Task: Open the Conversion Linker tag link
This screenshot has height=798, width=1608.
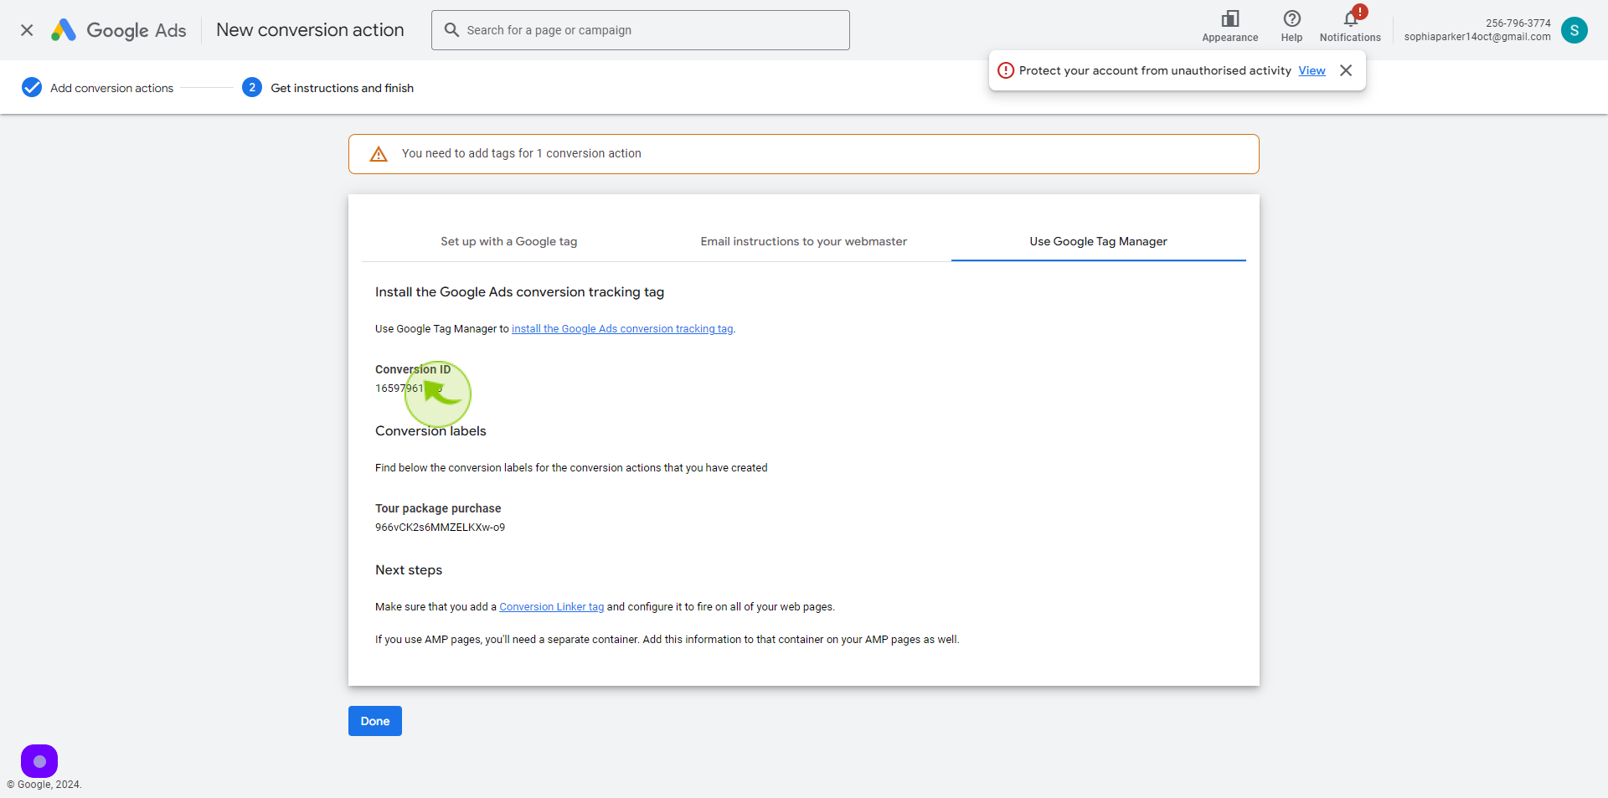Action: [552, 607]
